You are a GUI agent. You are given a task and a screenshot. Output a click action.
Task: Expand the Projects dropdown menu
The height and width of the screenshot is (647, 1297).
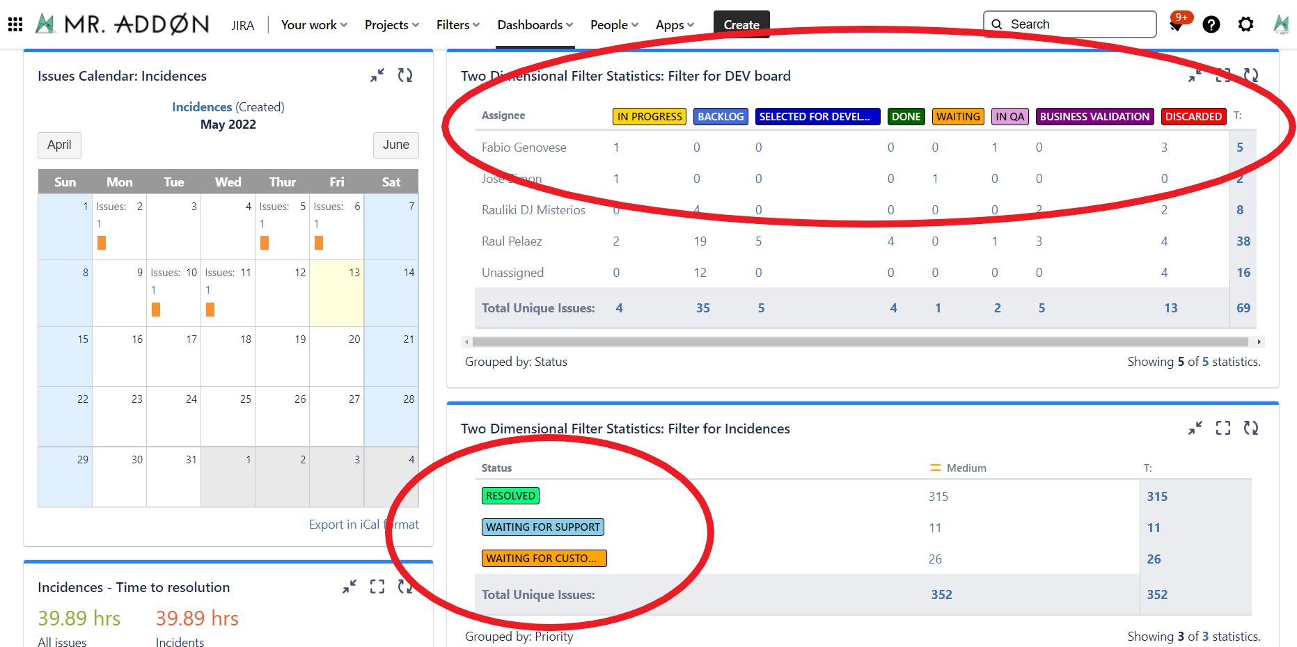[392, 25]
